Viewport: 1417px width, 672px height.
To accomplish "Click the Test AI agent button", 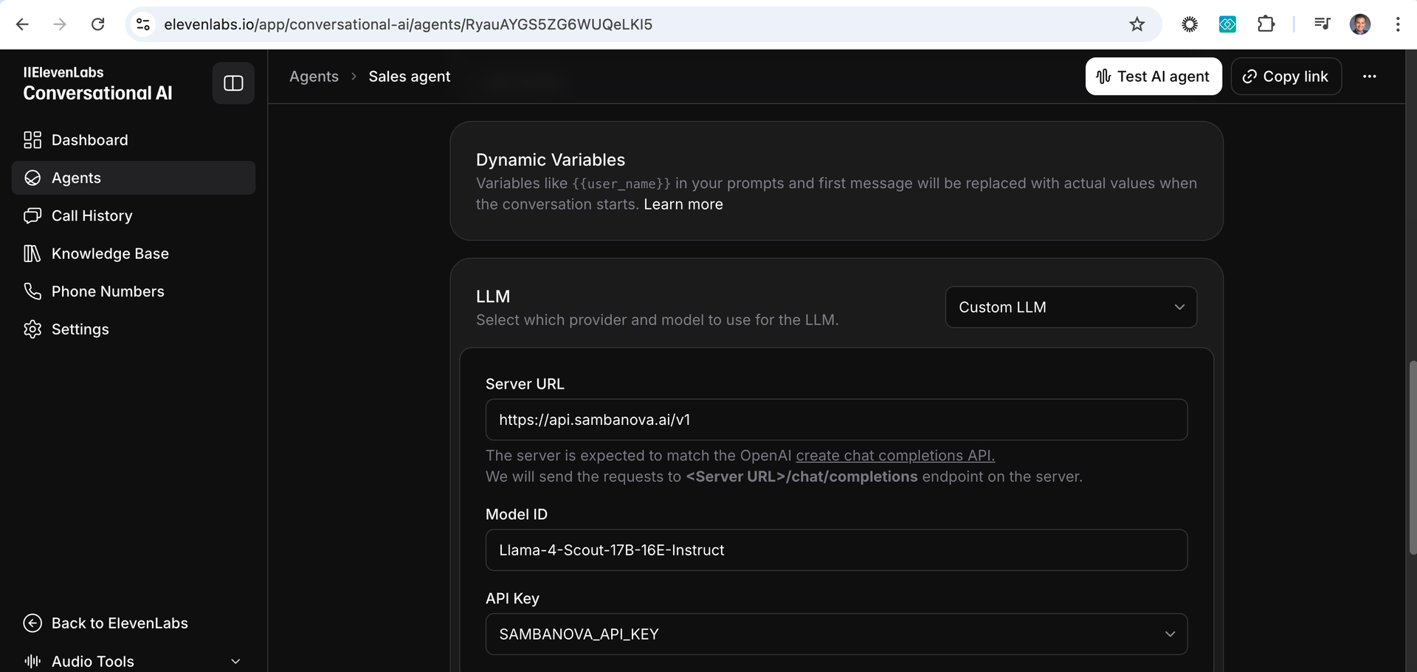I will pyautogui.click(x=1154, y=76).
